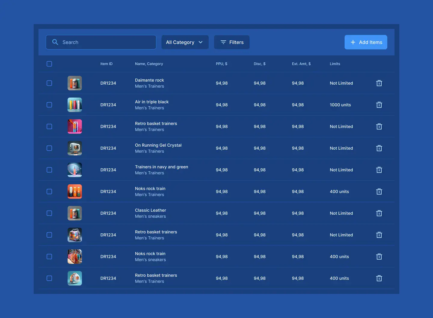
Task: Focus the Search input field
Action: pos(101,42)
